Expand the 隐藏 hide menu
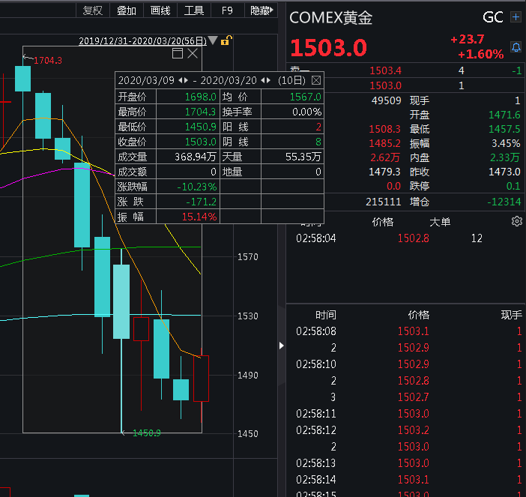Image resolution: width=526 pixels, height=497 pixels. (x=262, y=10)
